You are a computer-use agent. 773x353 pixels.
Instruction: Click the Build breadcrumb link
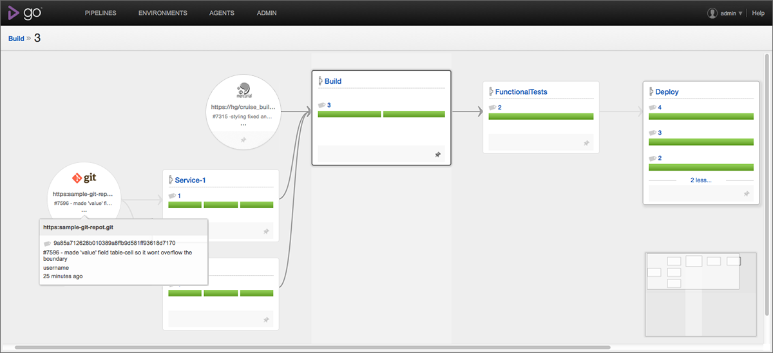point(16,39)
